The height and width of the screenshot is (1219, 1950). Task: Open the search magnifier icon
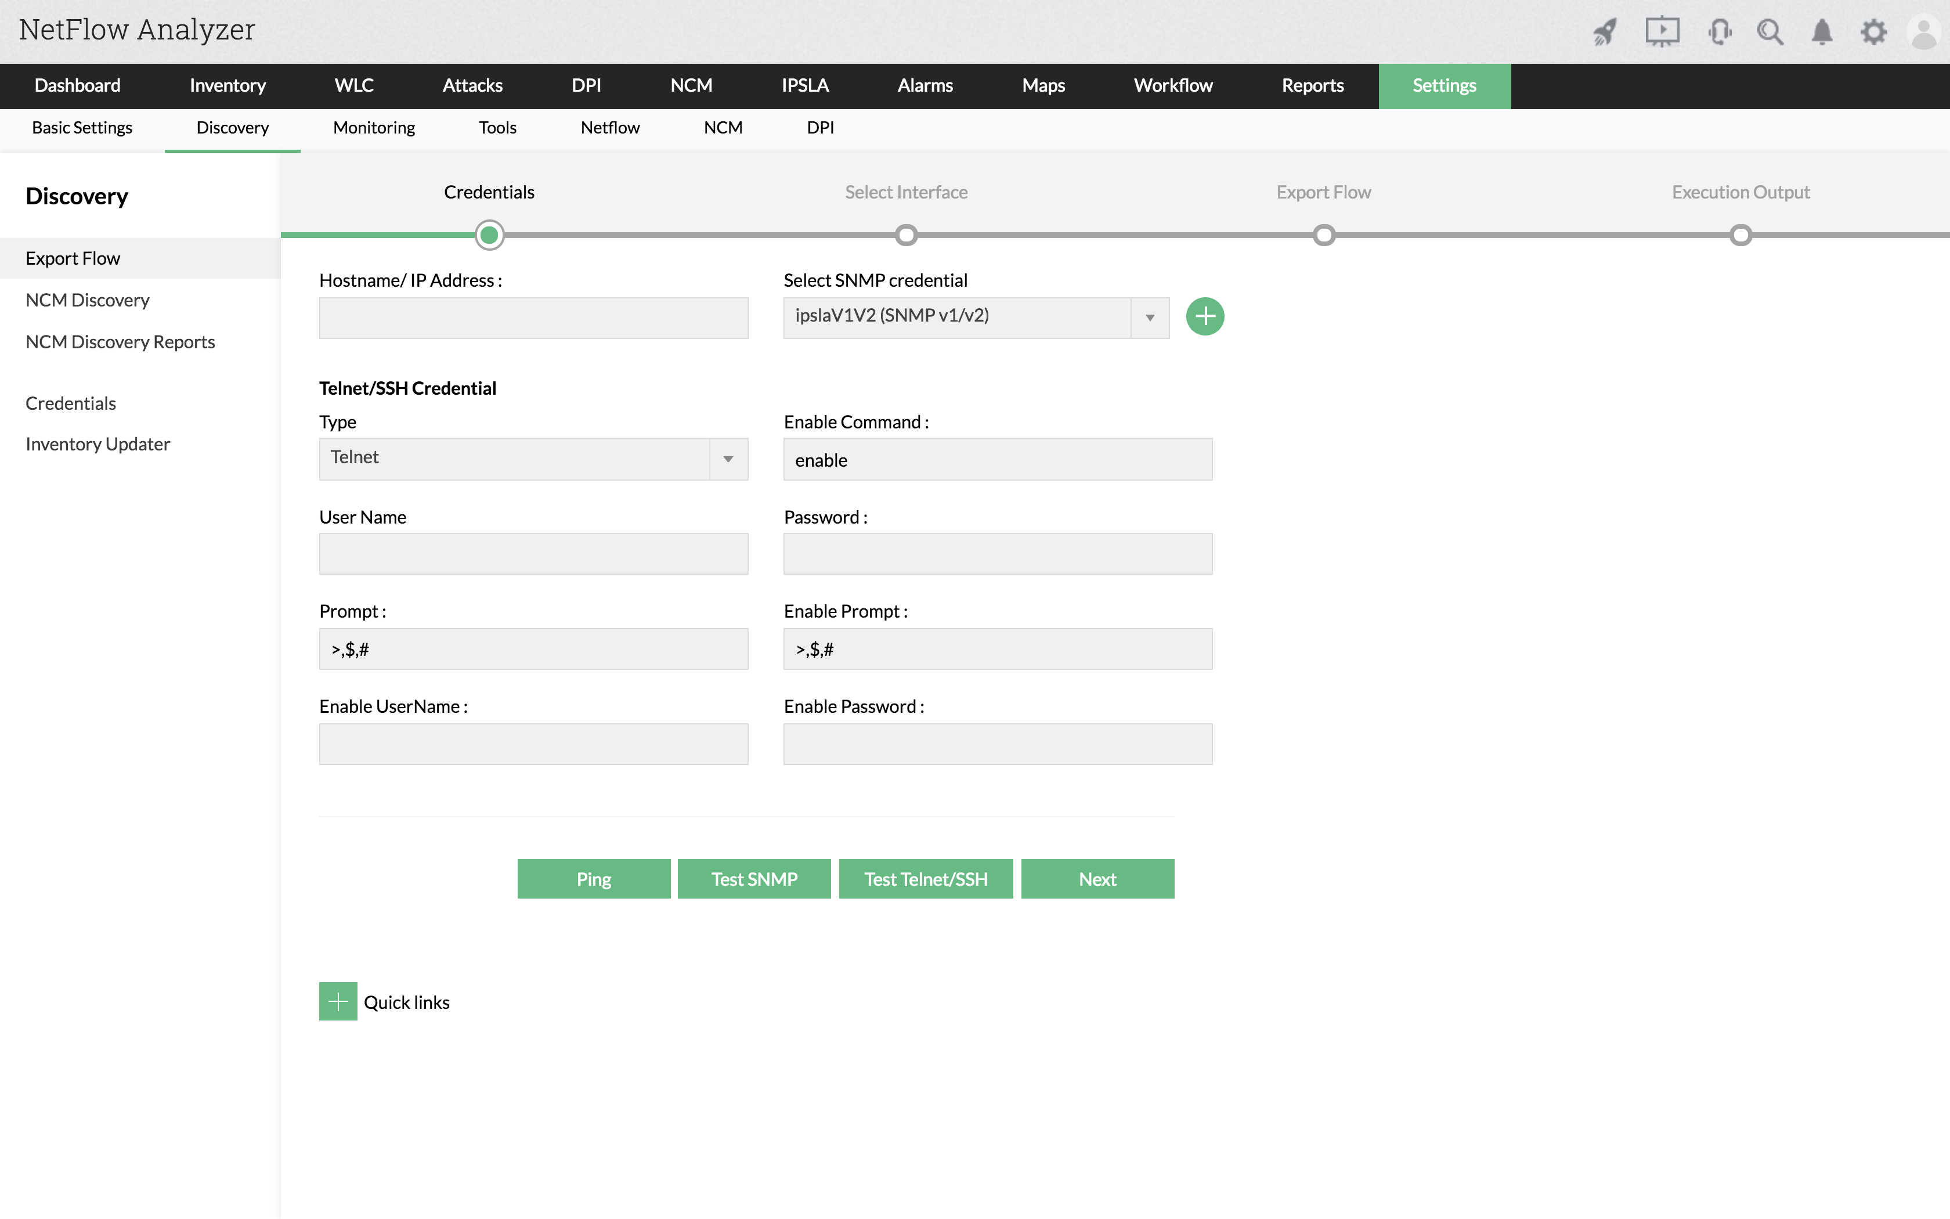click(1770, 33)
